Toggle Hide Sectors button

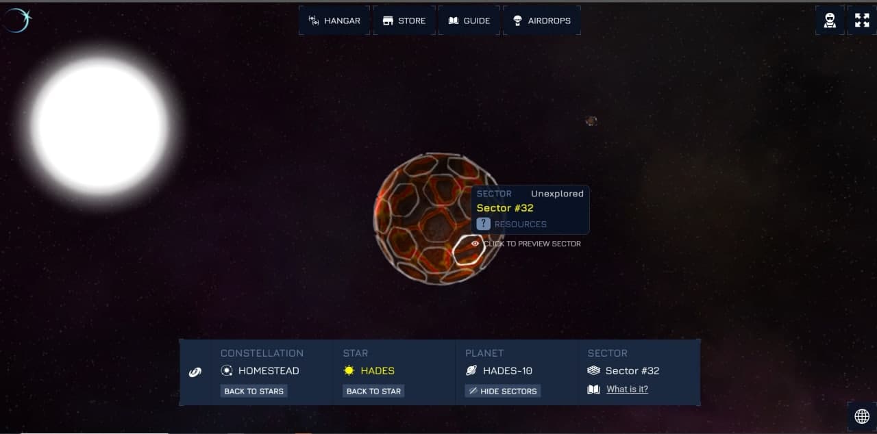503,391
